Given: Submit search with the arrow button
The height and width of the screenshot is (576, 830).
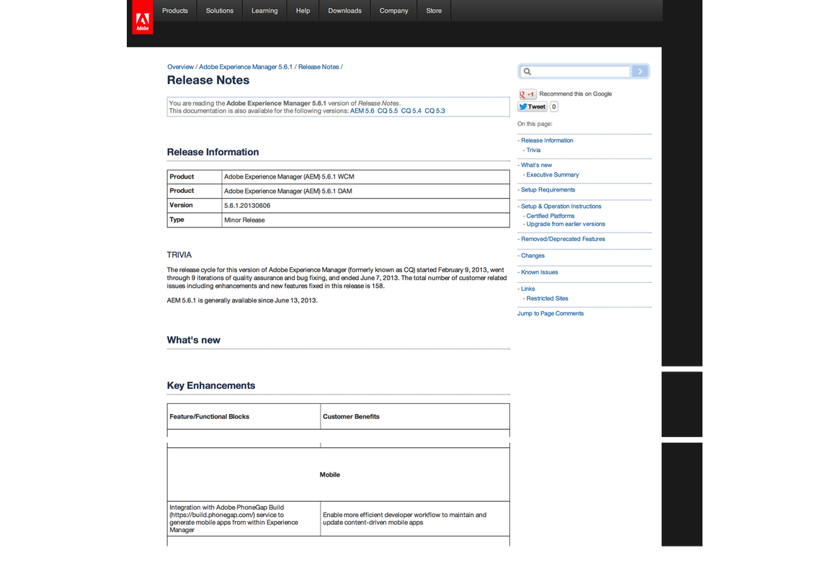Looking at the screenshot, I should coord(640,71).
